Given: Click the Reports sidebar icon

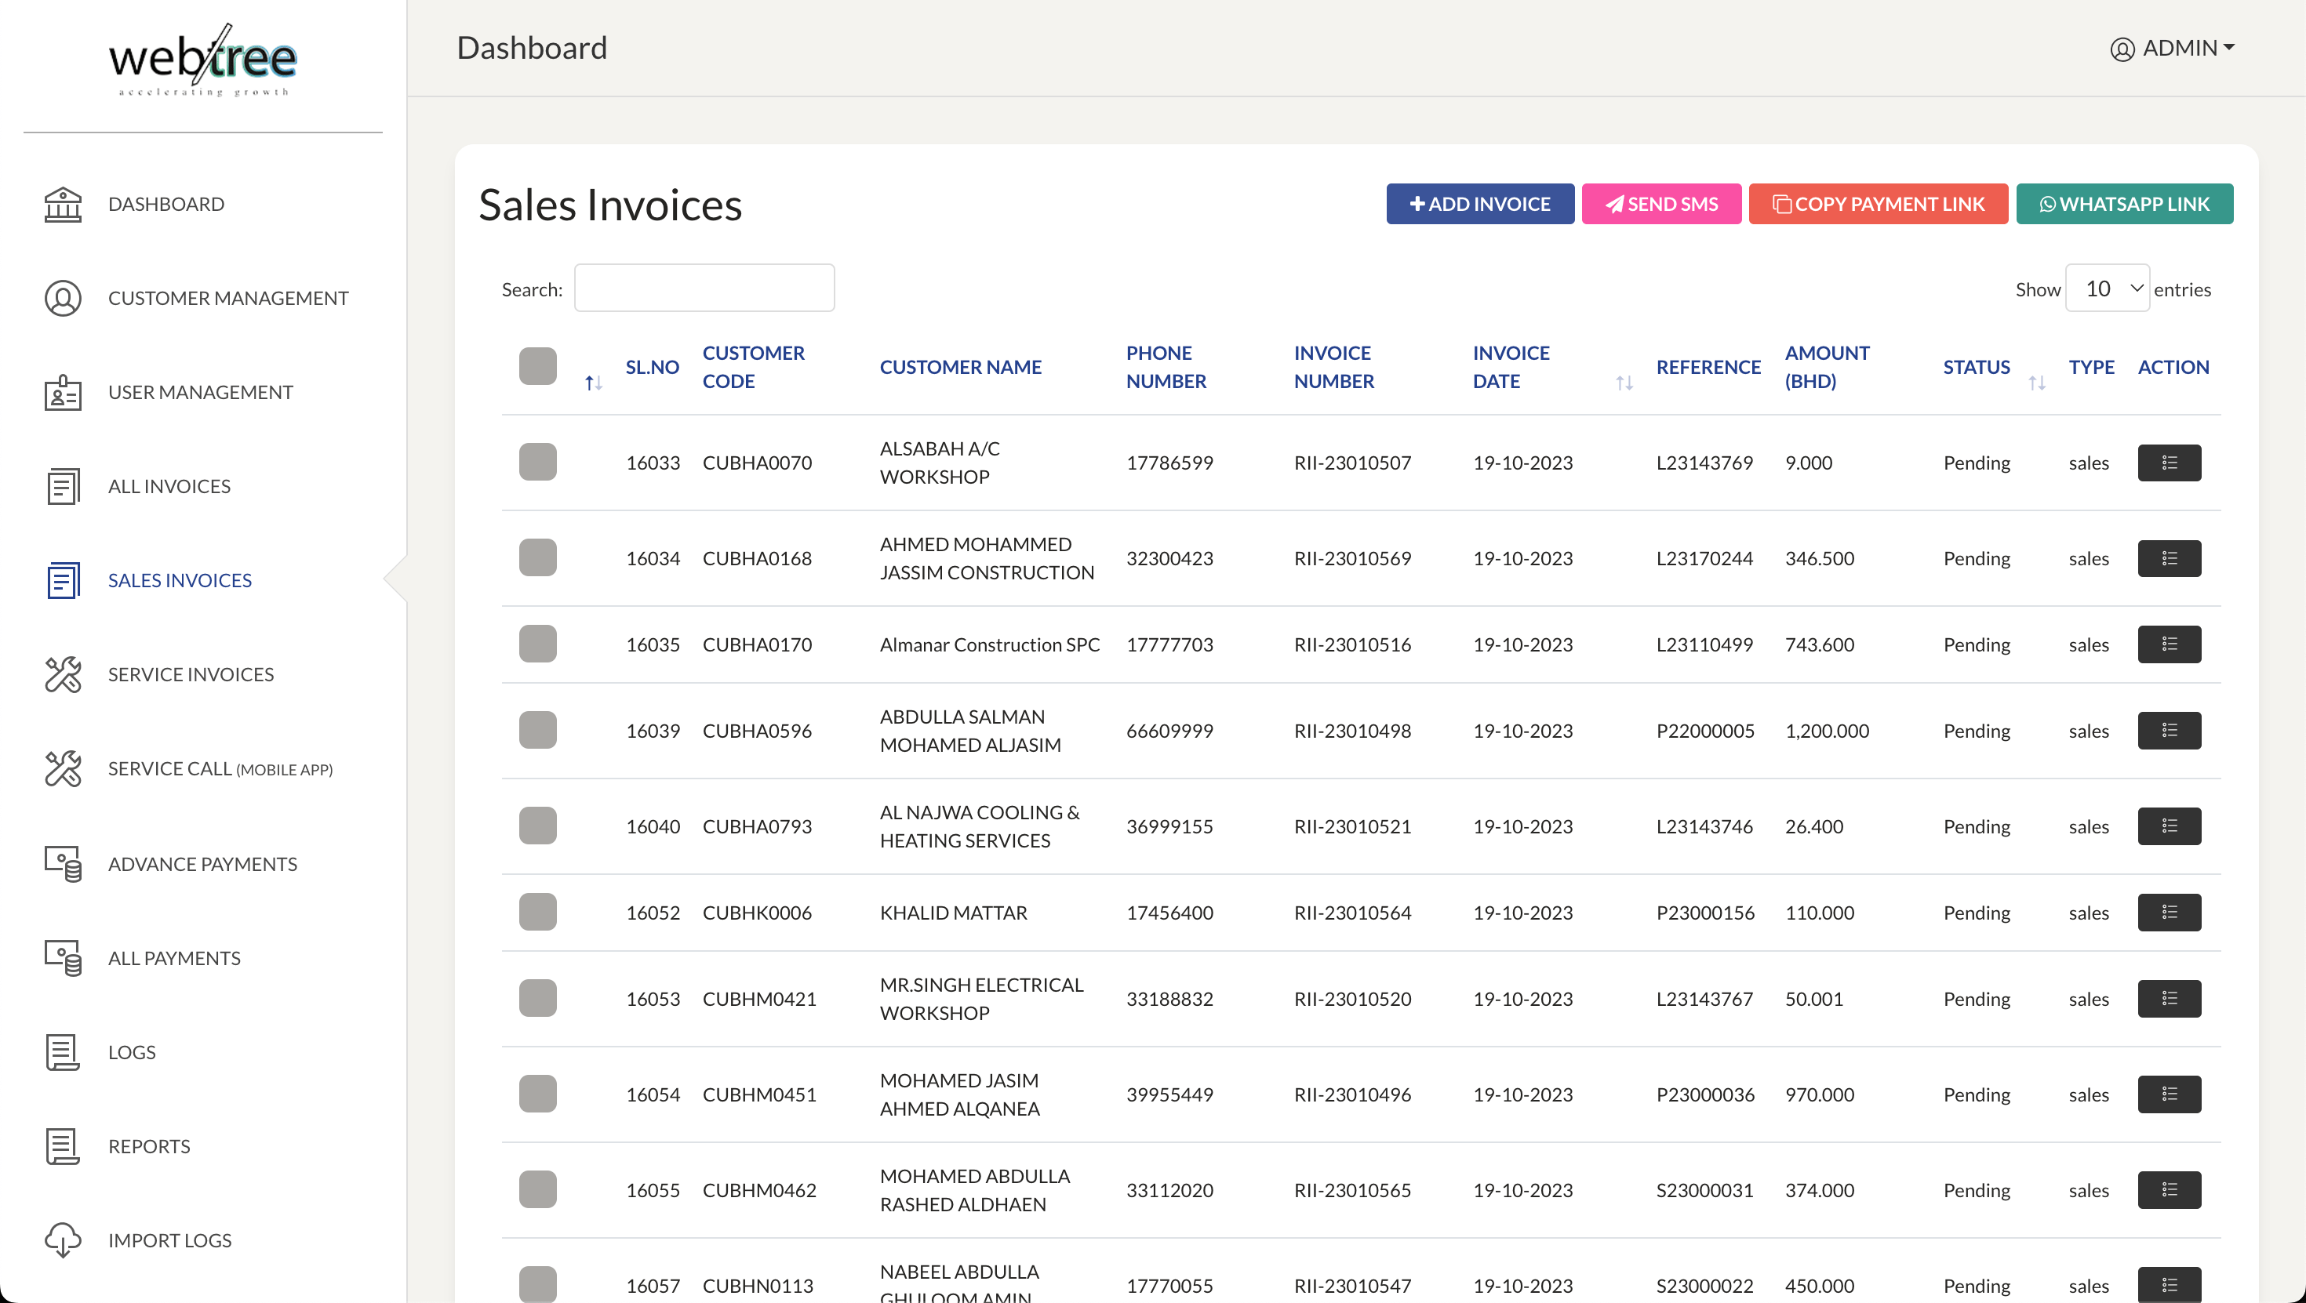Looking at the screenshot, I should click(x=64, y=1145).
